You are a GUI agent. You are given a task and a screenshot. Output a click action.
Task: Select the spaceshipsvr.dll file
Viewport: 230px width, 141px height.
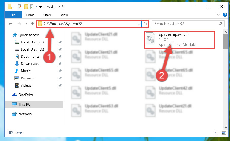(x=180, y=40)
